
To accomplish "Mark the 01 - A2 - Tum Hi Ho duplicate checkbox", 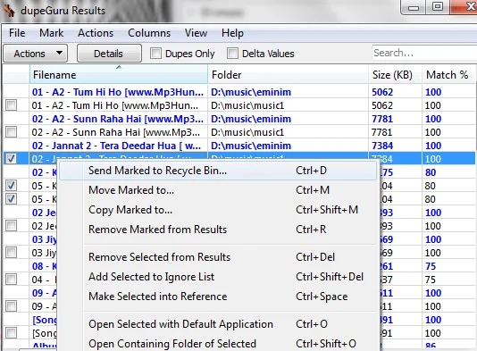I will pos(12,105).
